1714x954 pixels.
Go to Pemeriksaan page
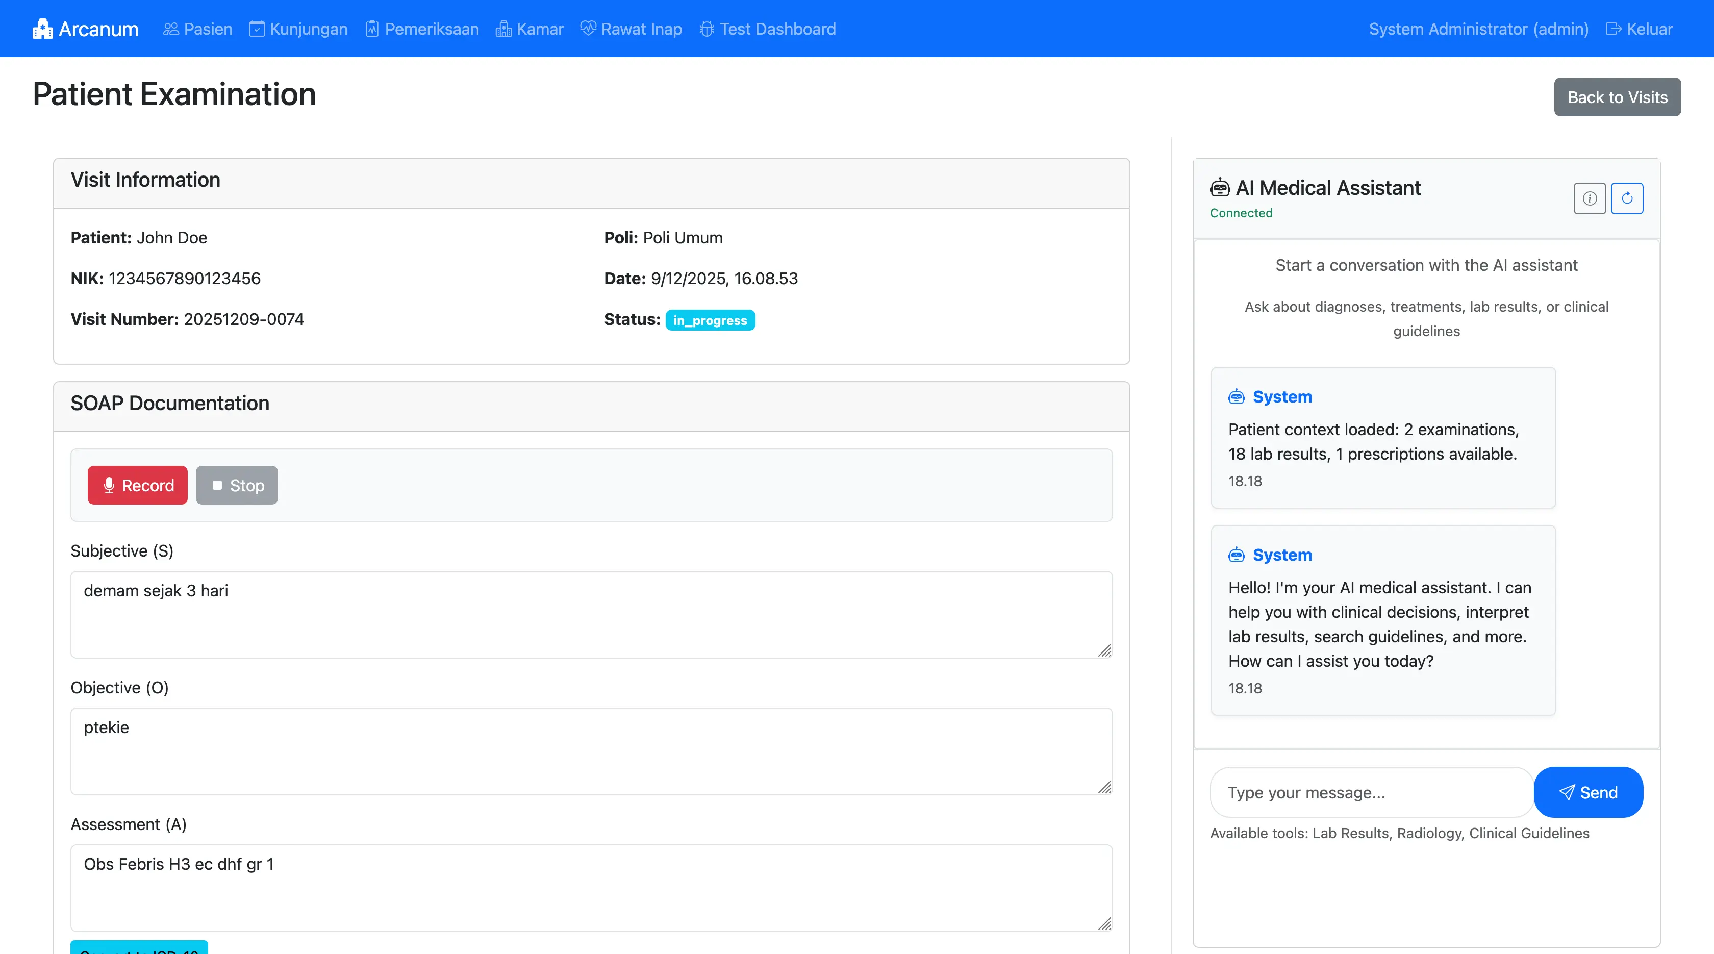[422, 29]
